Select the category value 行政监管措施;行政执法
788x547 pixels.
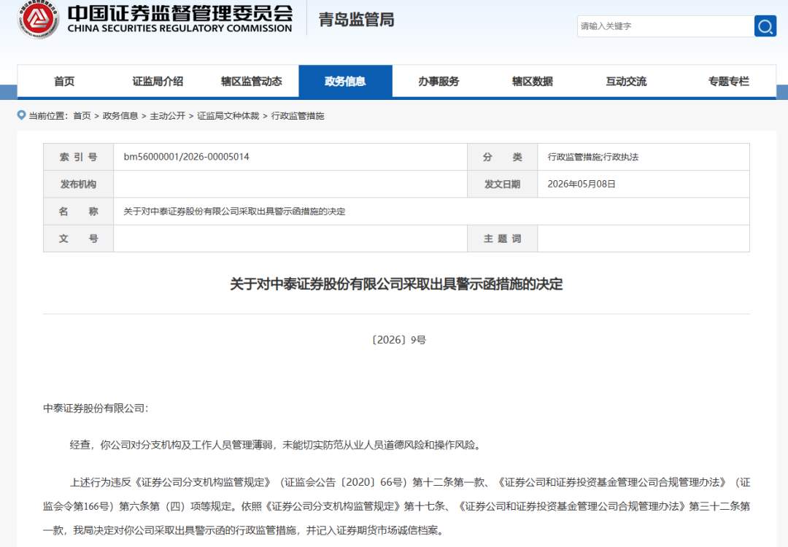pos(593,157)
